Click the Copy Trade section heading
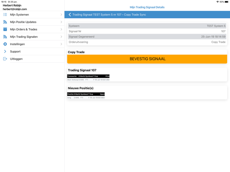This screenshot has height=172, width=230. pyautogui.click(x=76, y=52)
